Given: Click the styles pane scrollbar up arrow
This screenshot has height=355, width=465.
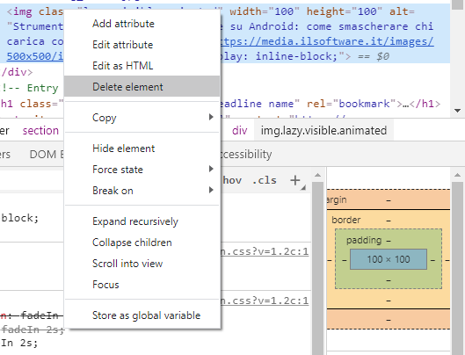Looking at the screenshot, I should 317,175.
